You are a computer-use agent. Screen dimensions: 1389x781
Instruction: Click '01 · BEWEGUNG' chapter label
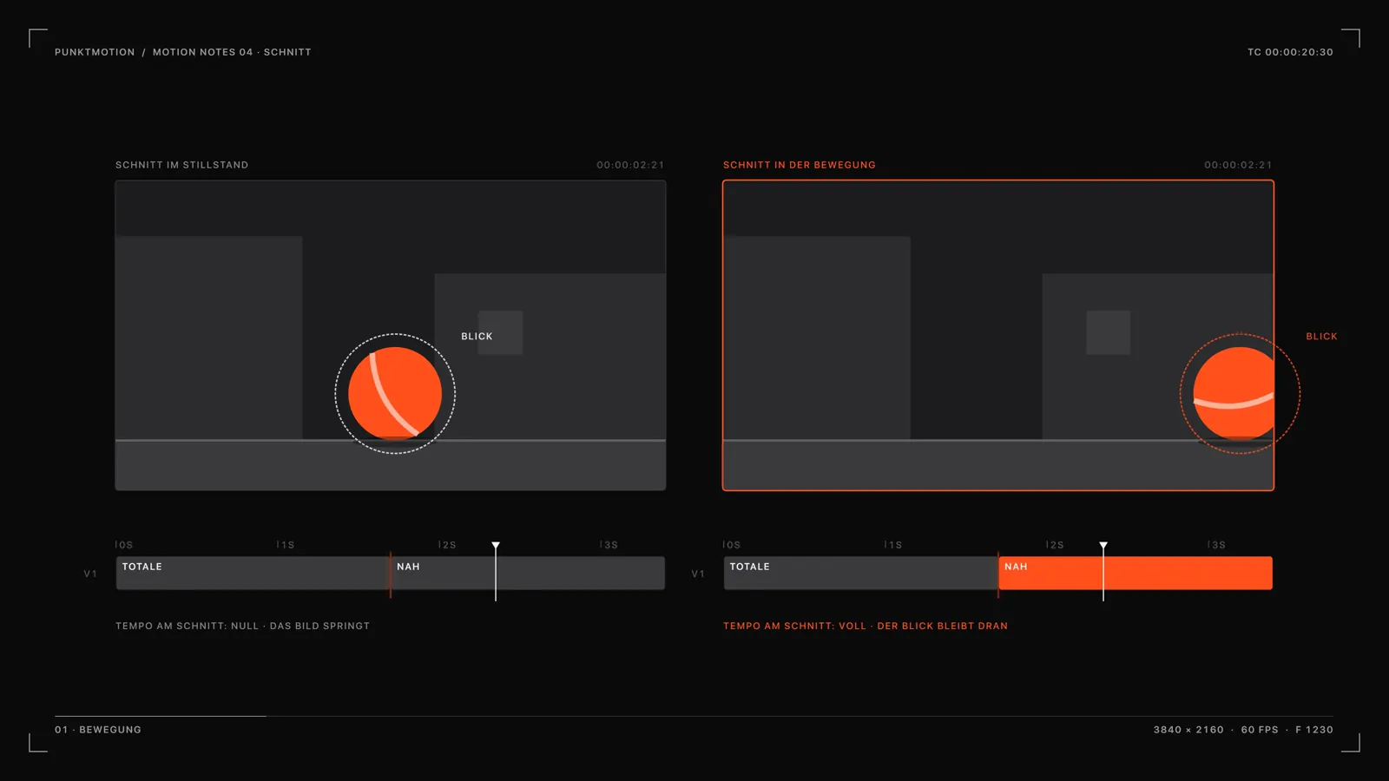tap(98, 730)
